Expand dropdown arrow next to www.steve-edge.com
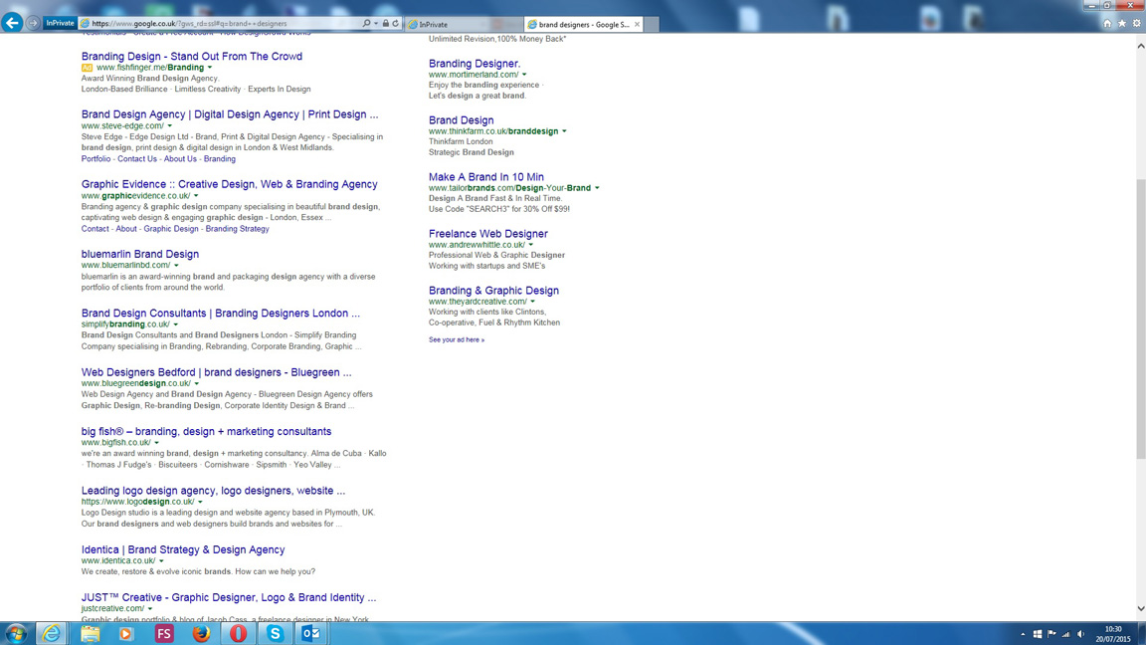Image resolution: width=1146 pixels, height=645 pixels. [170, 126]
